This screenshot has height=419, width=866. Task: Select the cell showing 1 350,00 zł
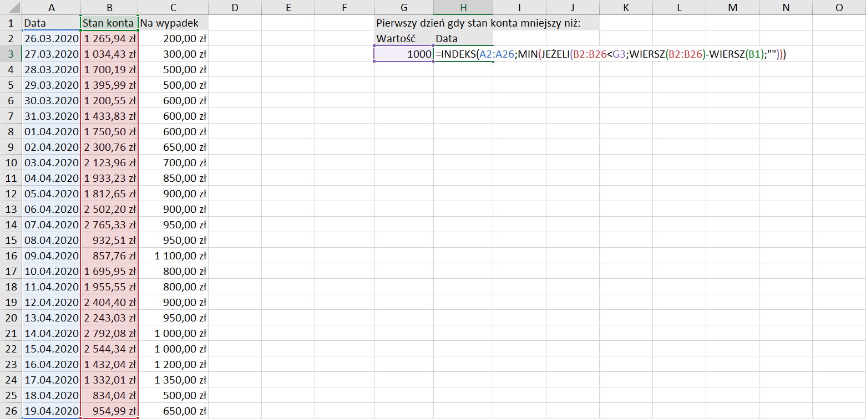click(173, 380)
